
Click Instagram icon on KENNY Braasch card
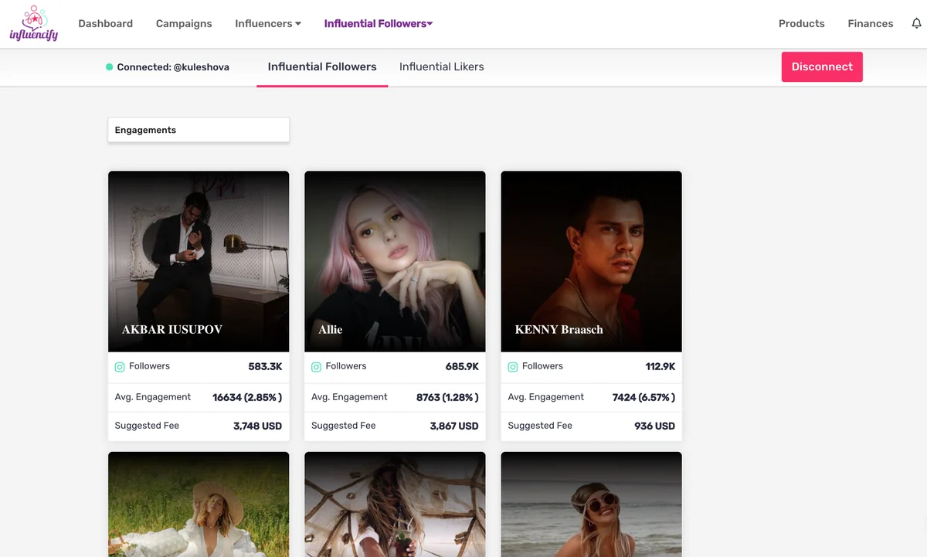pos(512,367)
